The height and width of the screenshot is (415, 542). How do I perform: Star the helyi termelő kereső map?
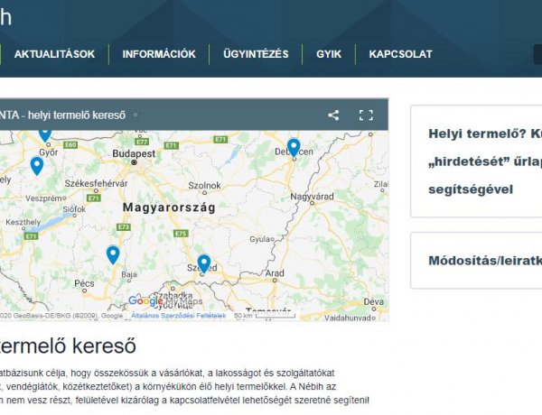pos(135,115)
